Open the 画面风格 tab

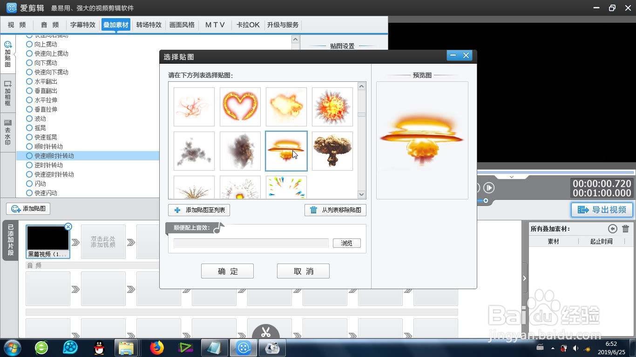(182, 25)
